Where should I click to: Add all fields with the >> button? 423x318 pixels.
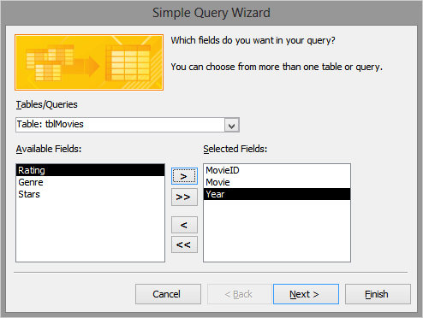point(184,197)
